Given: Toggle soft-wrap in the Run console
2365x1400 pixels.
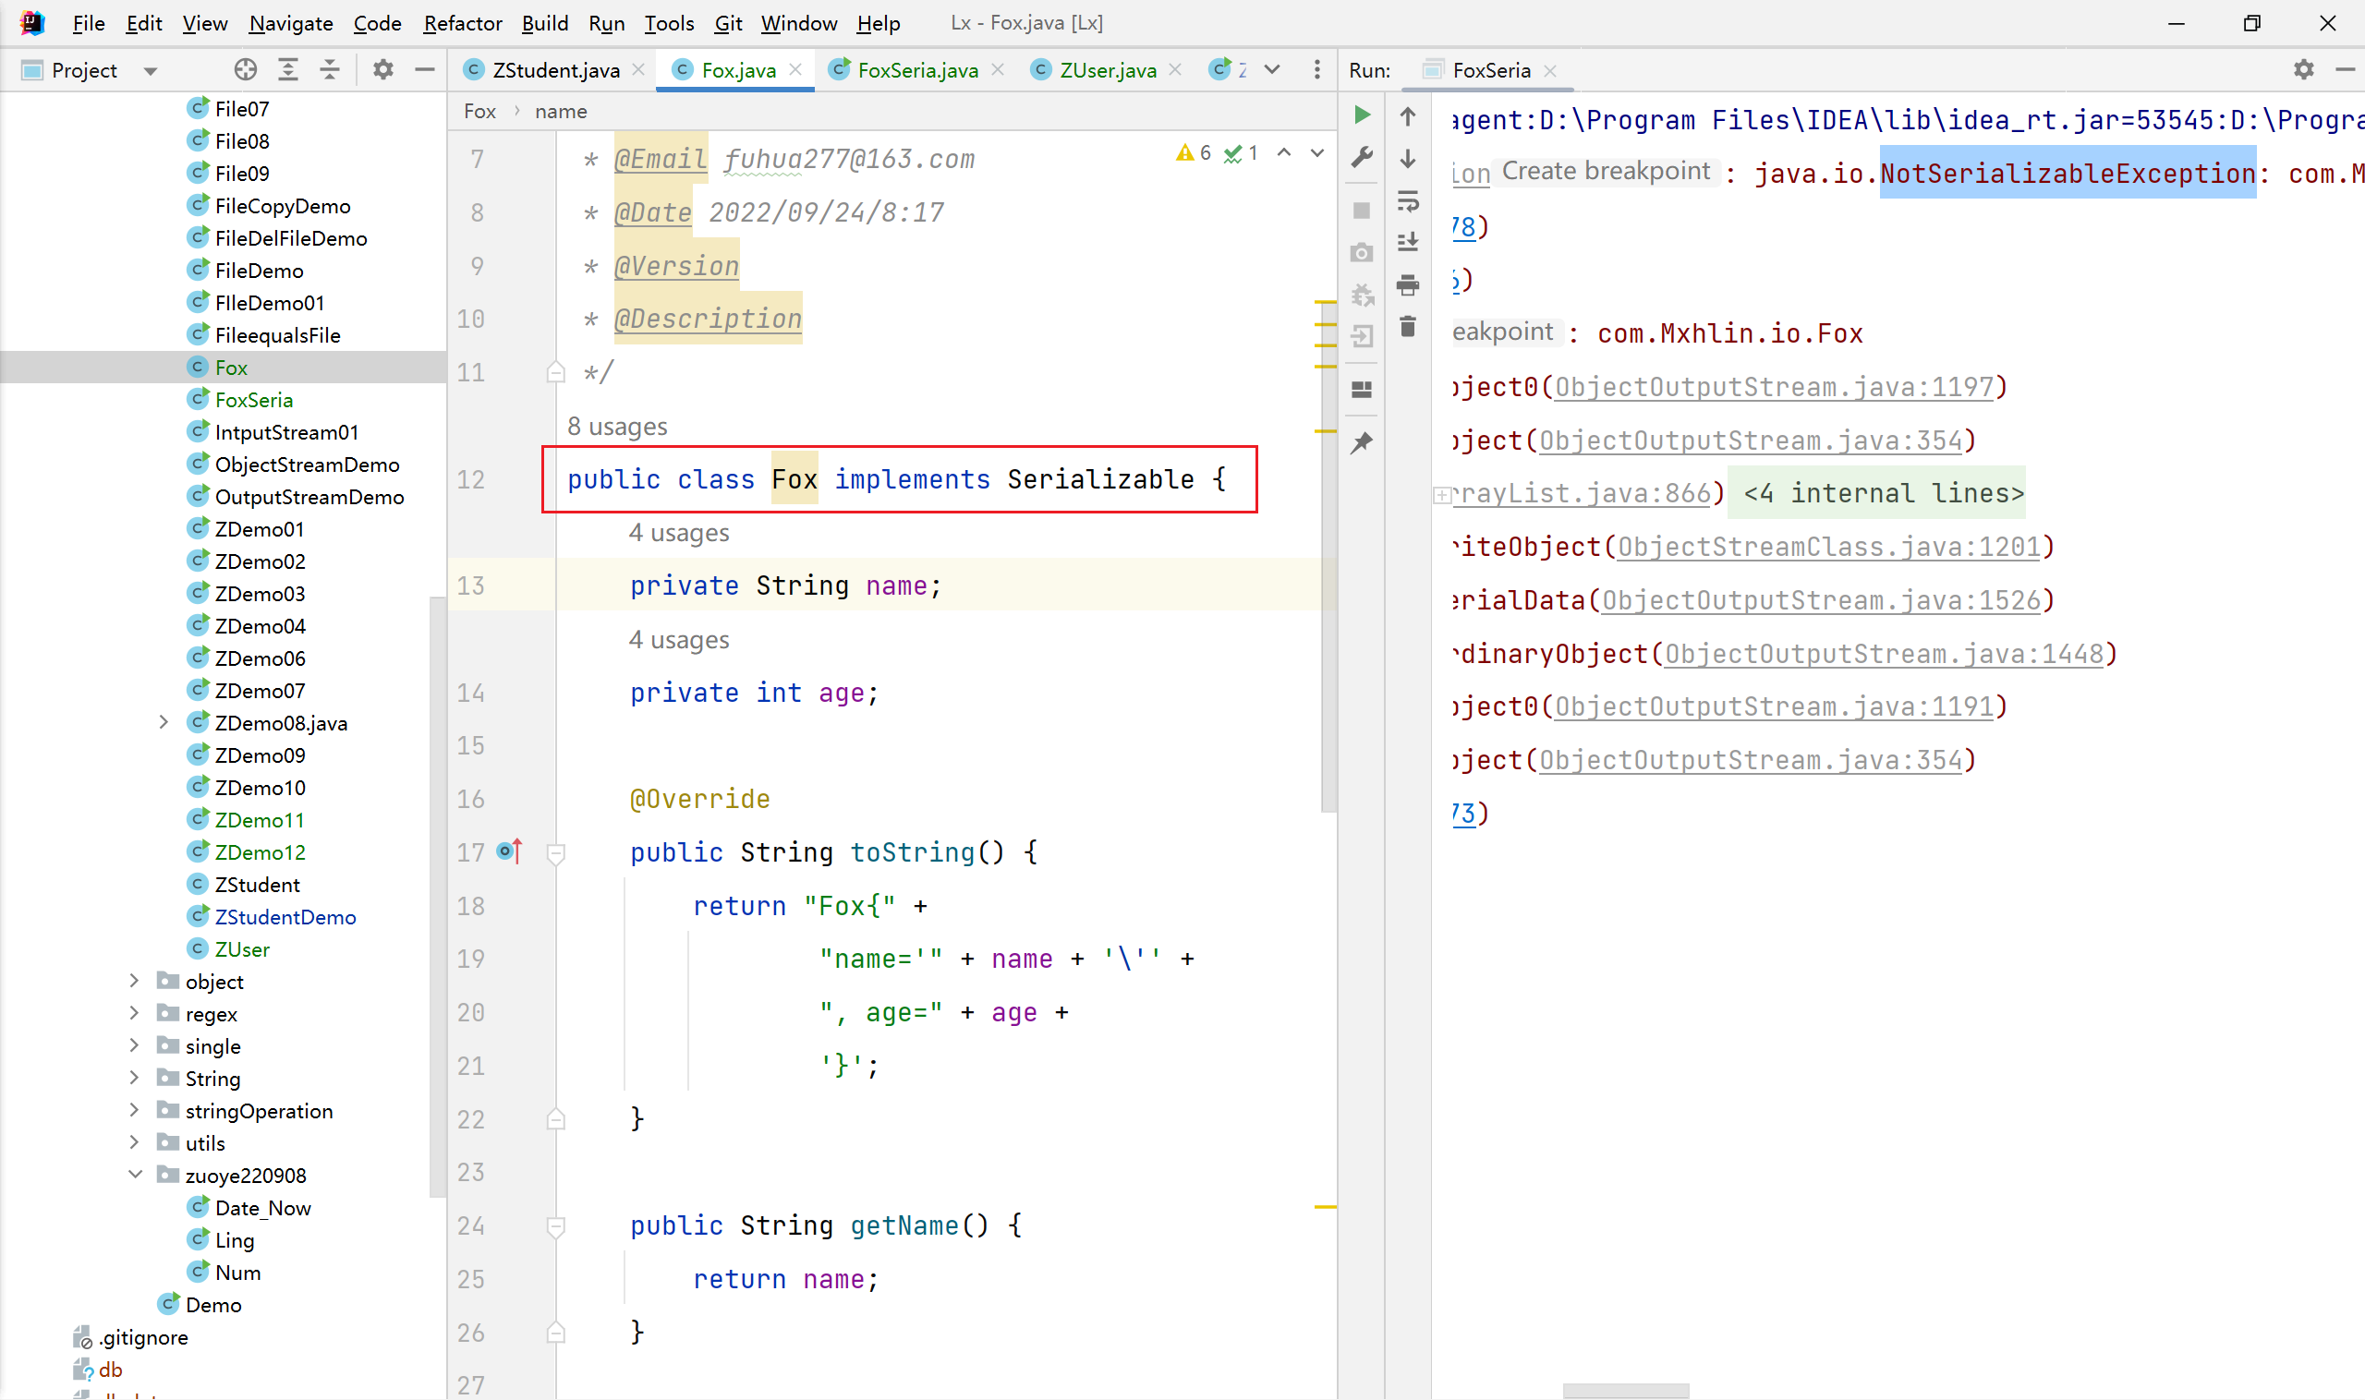Looking at the screenshot, I should pos(1407,200).
